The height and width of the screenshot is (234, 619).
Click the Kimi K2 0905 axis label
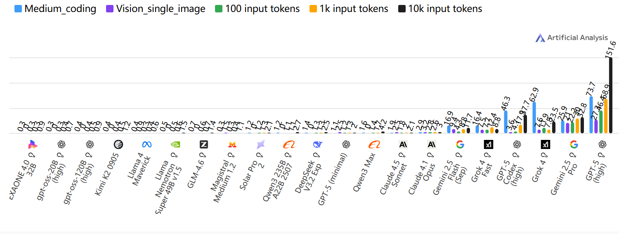107,175
